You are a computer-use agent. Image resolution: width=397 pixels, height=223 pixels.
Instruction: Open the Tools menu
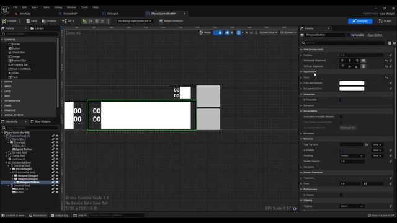pos(84,7)
